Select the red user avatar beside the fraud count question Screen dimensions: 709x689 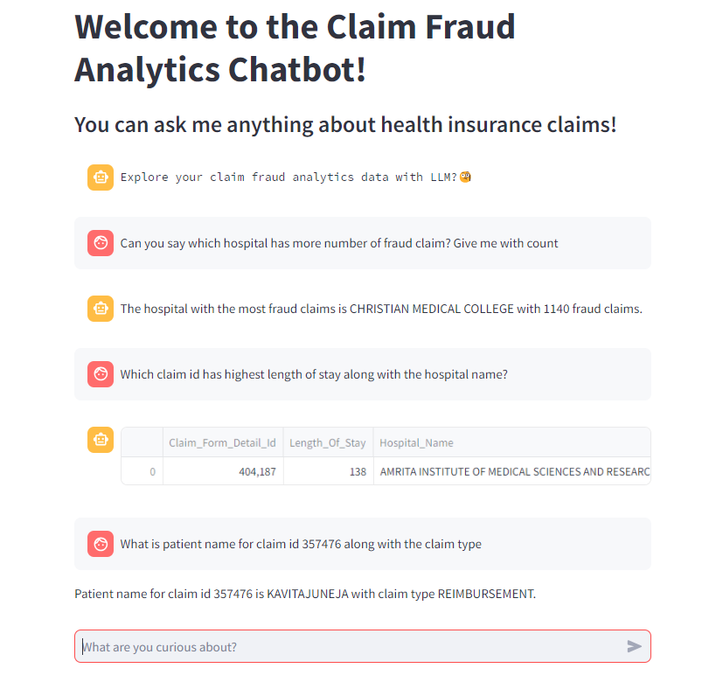pos(100,242)
